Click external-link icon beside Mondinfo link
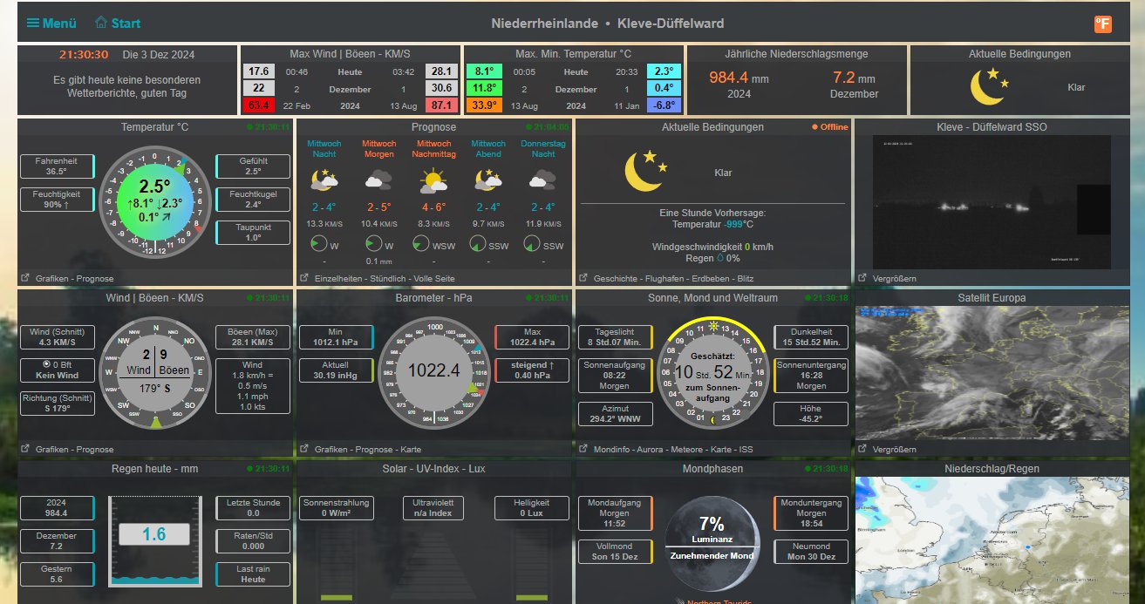Viewport: 1145px width, 604px height. coord(583,449)
